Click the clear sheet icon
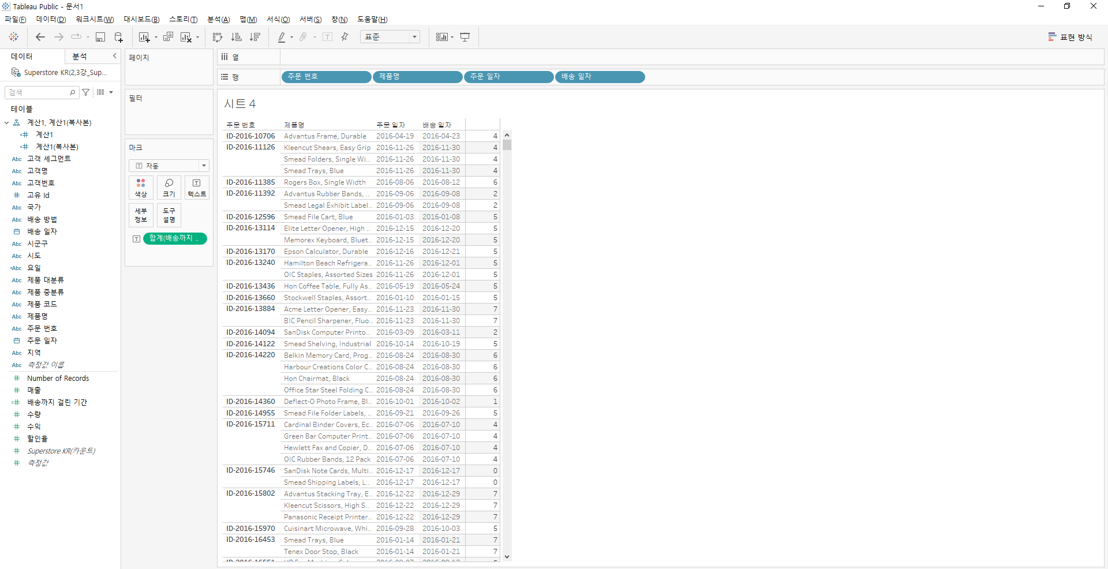The image size is (1108, 569). point(186,37)
